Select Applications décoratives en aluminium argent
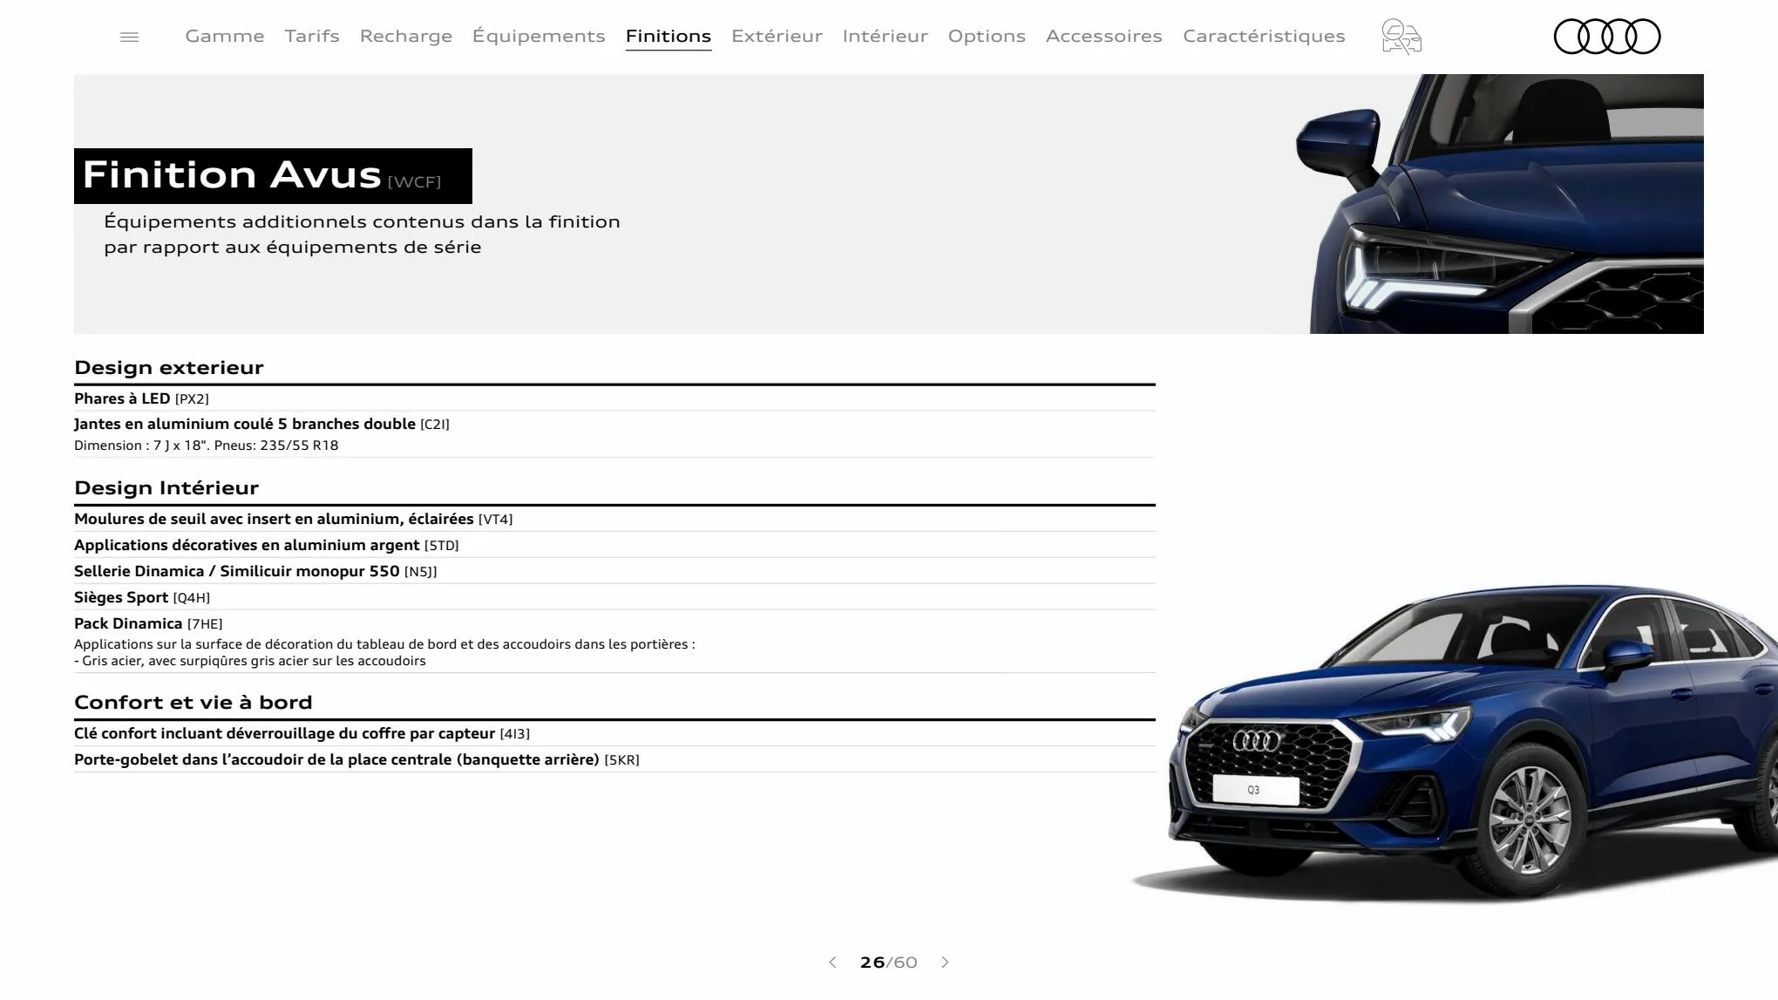 (614, 545)
